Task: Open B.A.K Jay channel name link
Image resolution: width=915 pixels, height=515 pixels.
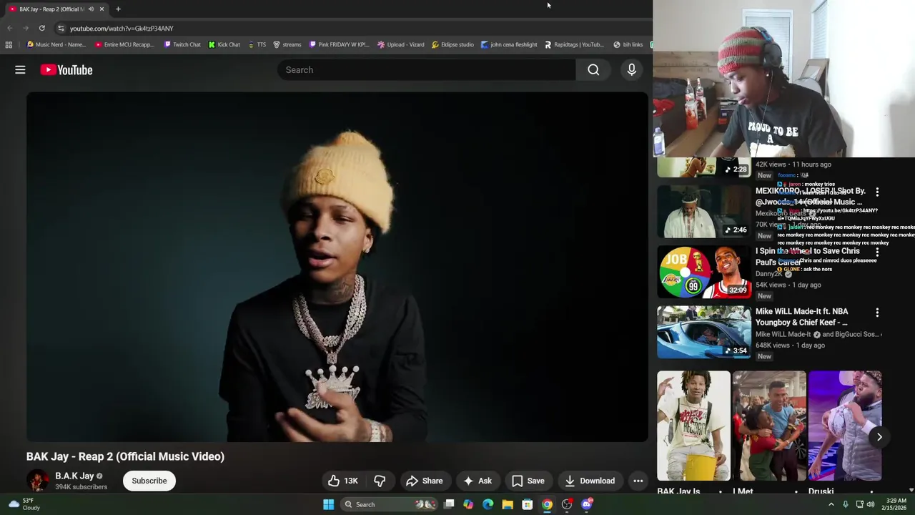Action: click(74, 476)
